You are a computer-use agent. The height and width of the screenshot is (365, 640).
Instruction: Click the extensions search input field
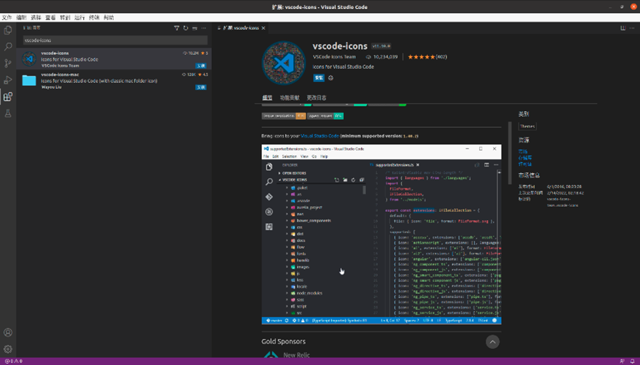pyautogui.click(x=115, y=40)
